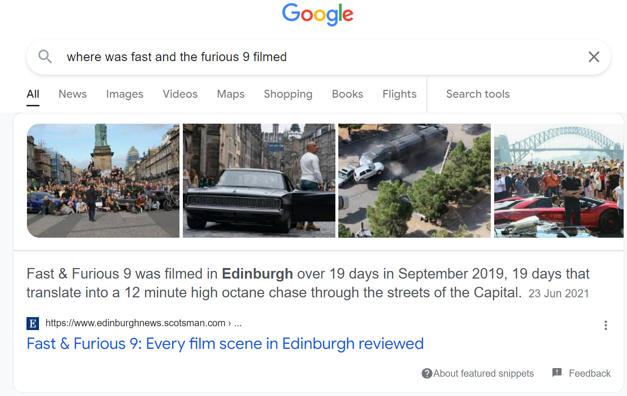Open the aerial car crash thumbnail
The image size is (627, 396).
point(414,180)
